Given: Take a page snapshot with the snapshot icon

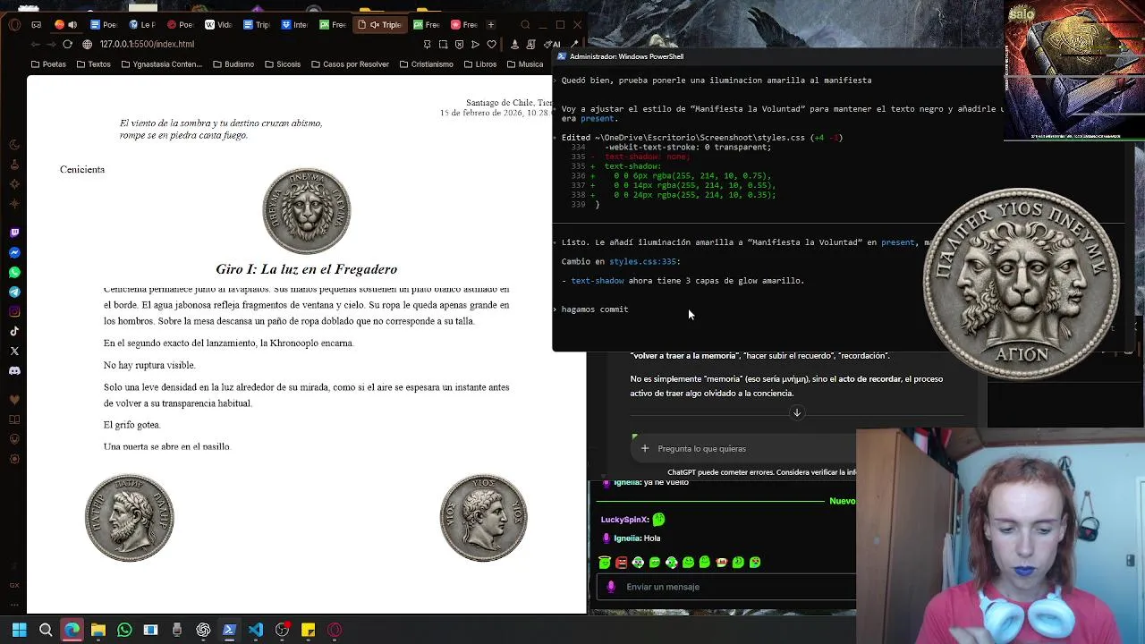Looking at the screenshot, I should 443,44.
